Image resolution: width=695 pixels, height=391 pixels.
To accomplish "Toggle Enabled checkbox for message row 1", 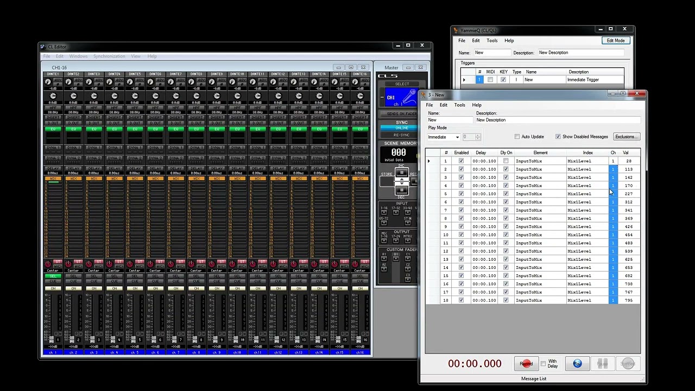I will pos(461,161).
